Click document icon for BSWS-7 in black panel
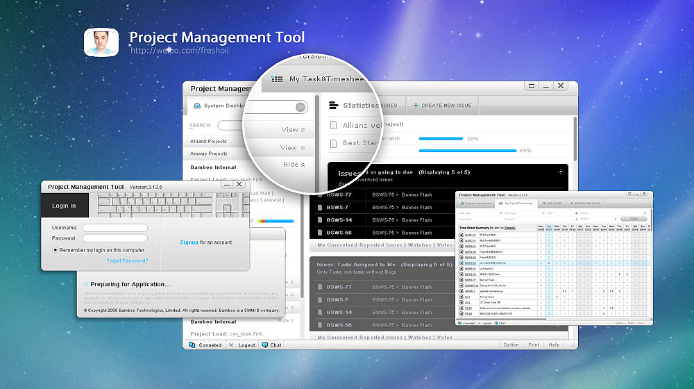The height and width of the screenshot is (389, 694). tap(319, 207)
